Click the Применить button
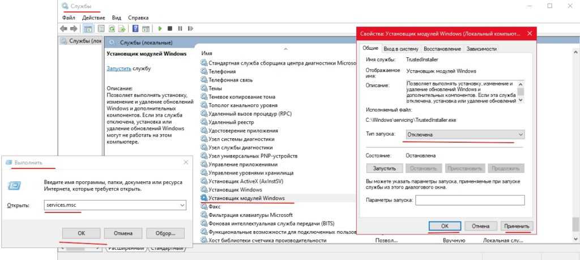The width and height of the screenshot is (580, 260). click(517, 226)
